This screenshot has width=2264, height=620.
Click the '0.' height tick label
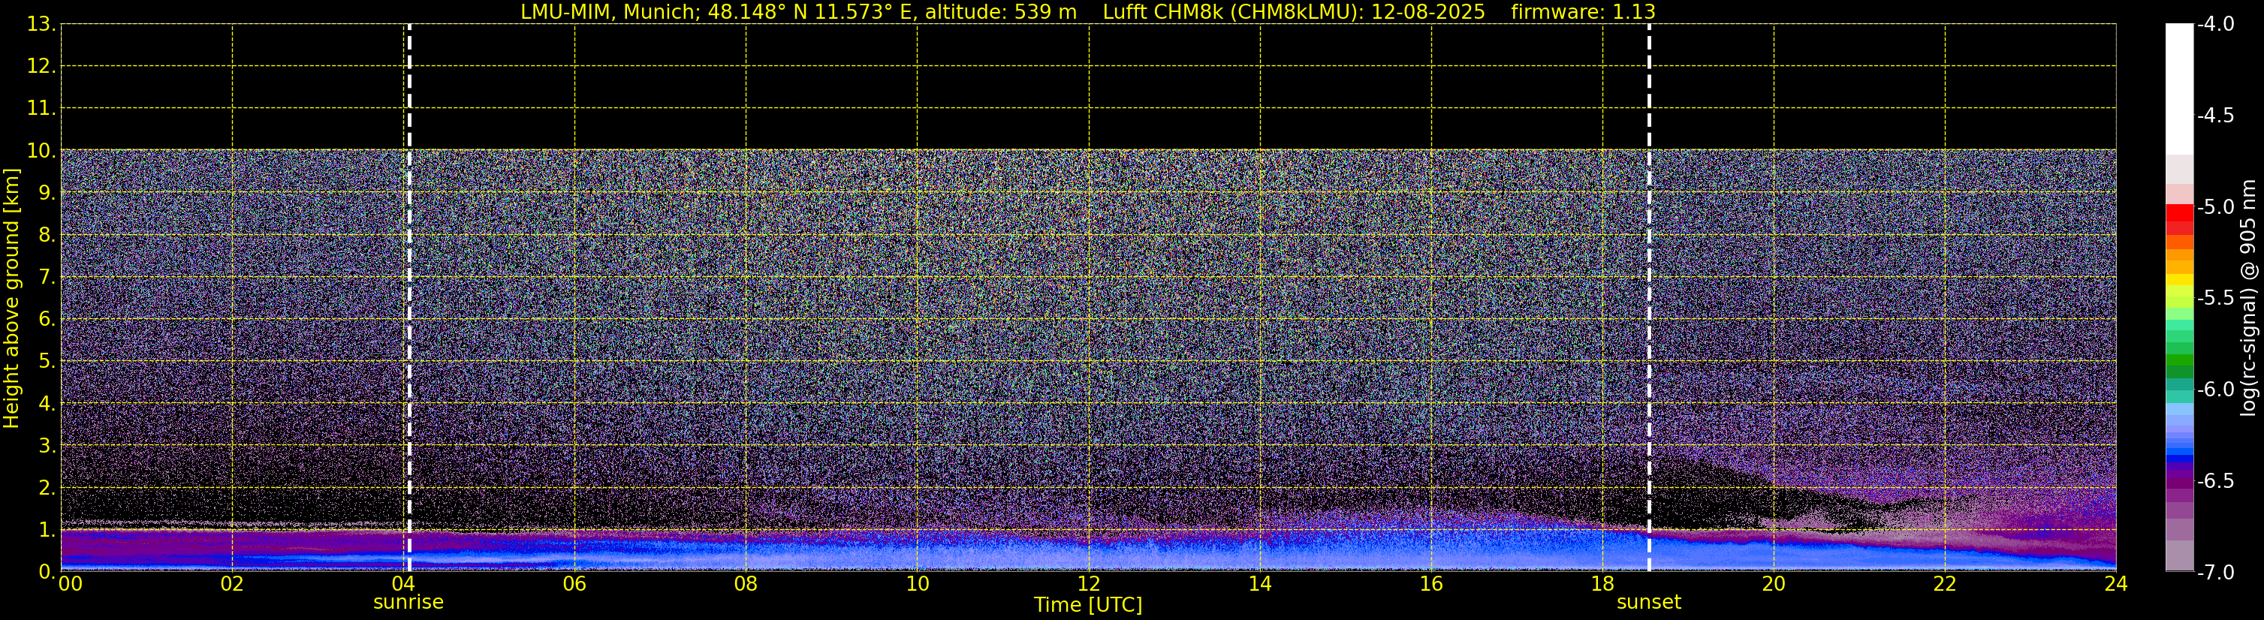47,572
